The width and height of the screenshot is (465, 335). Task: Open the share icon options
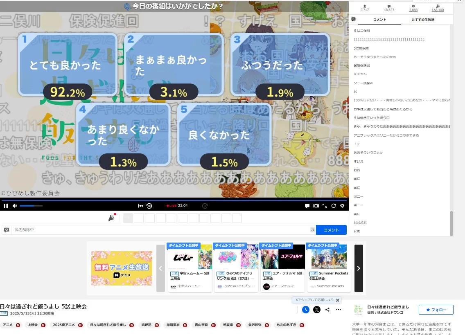point(327,310)
